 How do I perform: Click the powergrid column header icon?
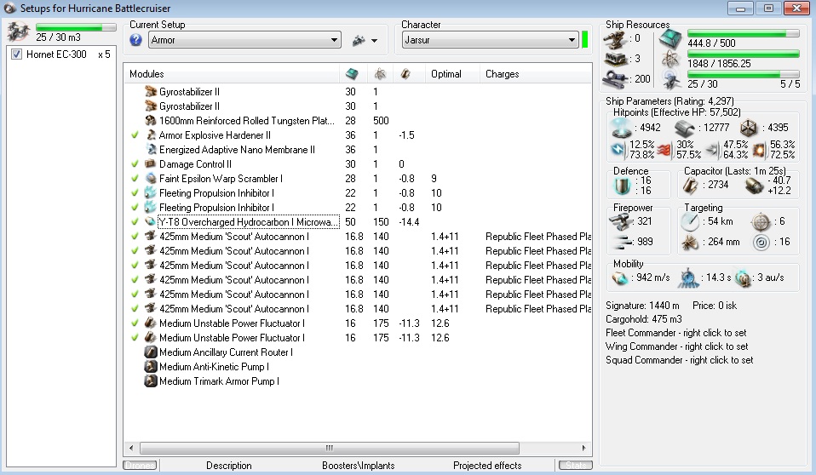point(381,74)
